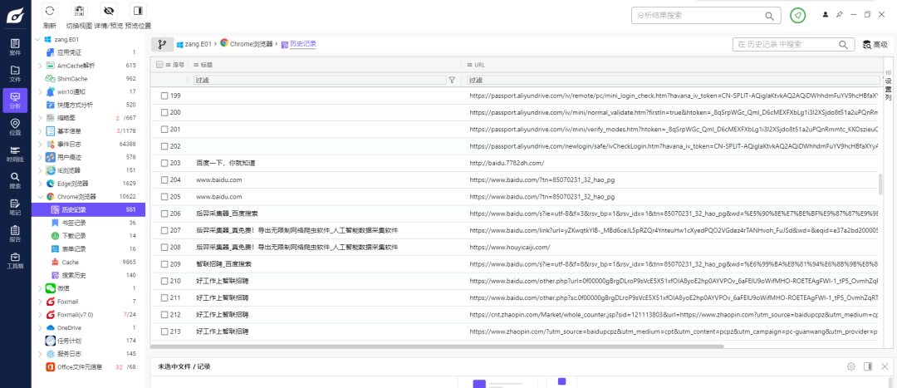Open the 工具箱 toolbox section in sidebar

[x=16, y=260]
